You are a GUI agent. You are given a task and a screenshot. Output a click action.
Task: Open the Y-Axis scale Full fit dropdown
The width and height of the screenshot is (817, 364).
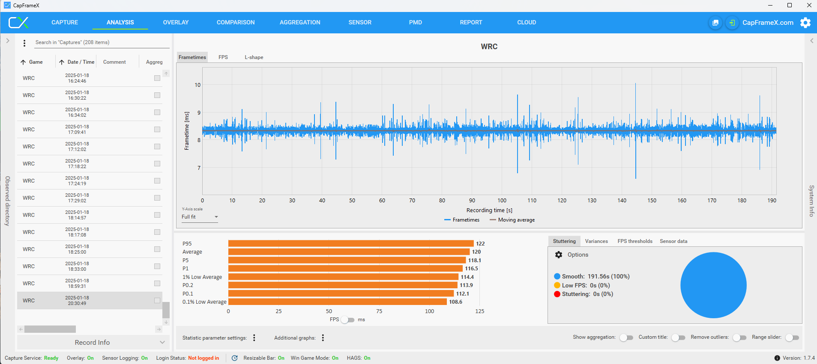click(x=200, y=217)
